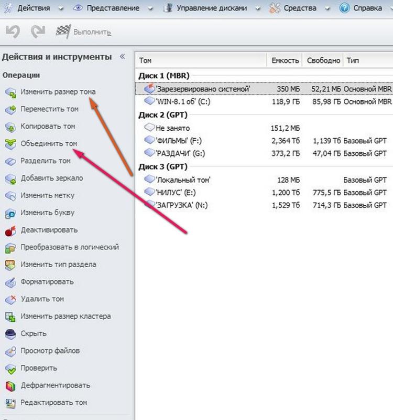
Task: Click the Move volume icon (Переместить том)
Action: (10, 110)
